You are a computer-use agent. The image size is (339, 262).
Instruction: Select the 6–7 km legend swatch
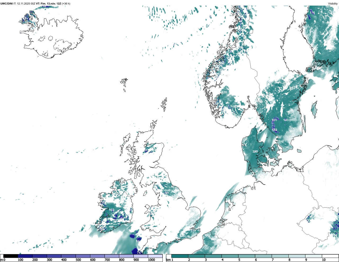pyautogui.click(x=264, y=256)
